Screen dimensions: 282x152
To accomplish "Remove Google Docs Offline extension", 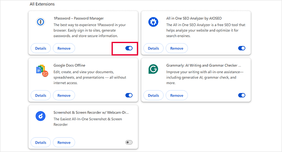I will pos(64,95).
